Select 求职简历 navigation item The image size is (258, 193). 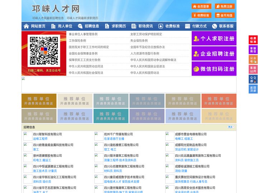pyautogui.click(x=119, y=26)
